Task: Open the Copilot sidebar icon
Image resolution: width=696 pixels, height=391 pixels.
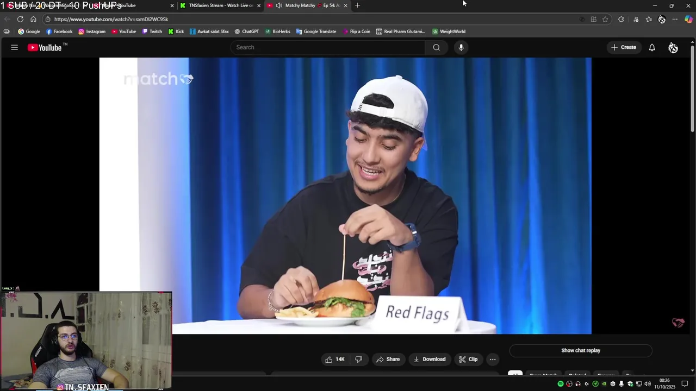Action: pyautogui.click(x=689, y=19)
